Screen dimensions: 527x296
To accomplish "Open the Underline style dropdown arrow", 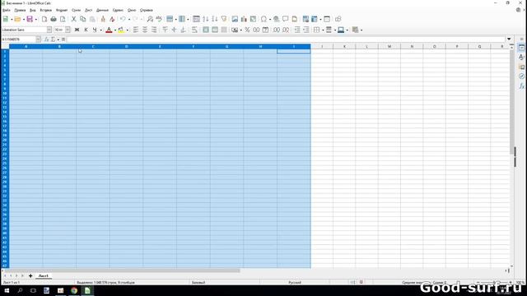I will (x=100, y=30).
